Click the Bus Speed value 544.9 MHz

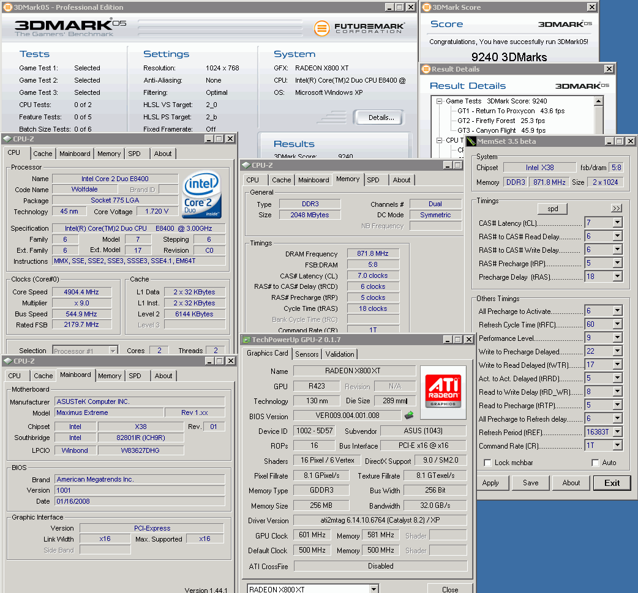(82, 314)
